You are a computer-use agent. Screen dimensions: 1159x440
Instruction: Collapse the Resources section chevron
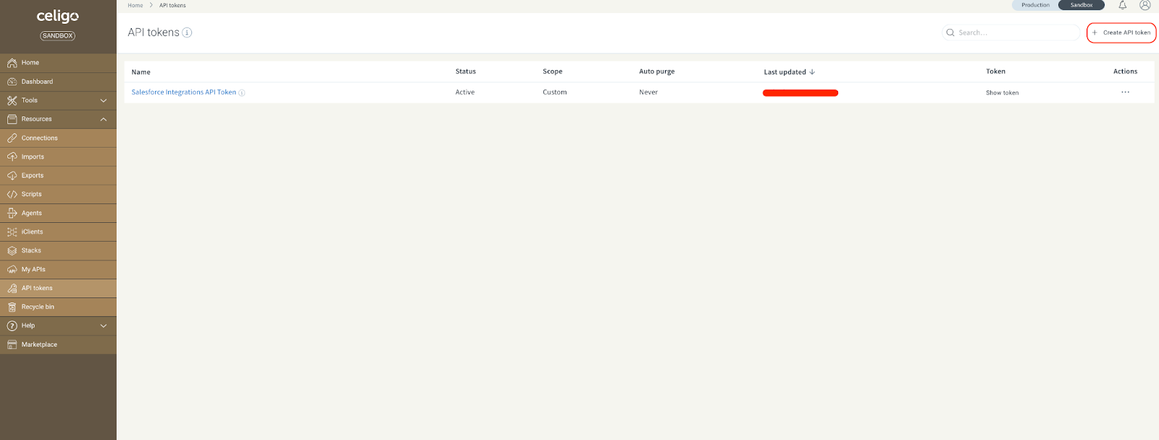point(104,119)
